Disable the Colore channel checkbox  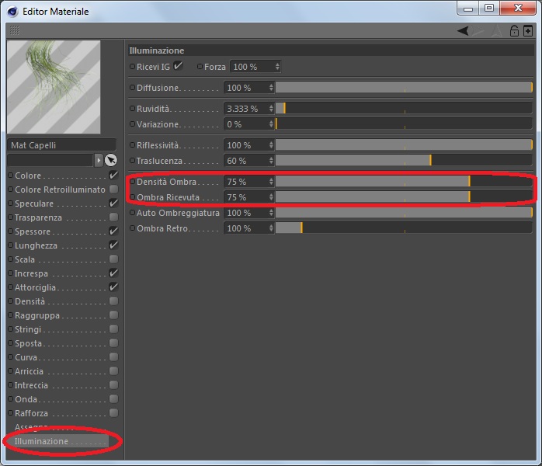tap(113, 176)
